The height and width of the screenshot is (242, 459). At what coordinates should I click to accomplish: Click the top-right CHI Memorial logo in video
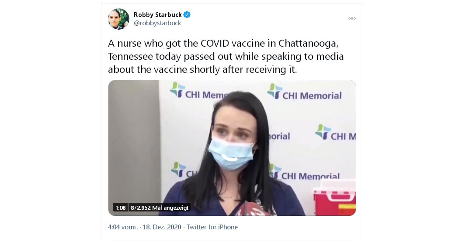304,92
